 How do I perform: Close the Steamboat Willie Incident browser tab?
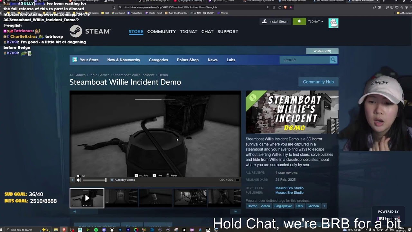click(377, 1)
